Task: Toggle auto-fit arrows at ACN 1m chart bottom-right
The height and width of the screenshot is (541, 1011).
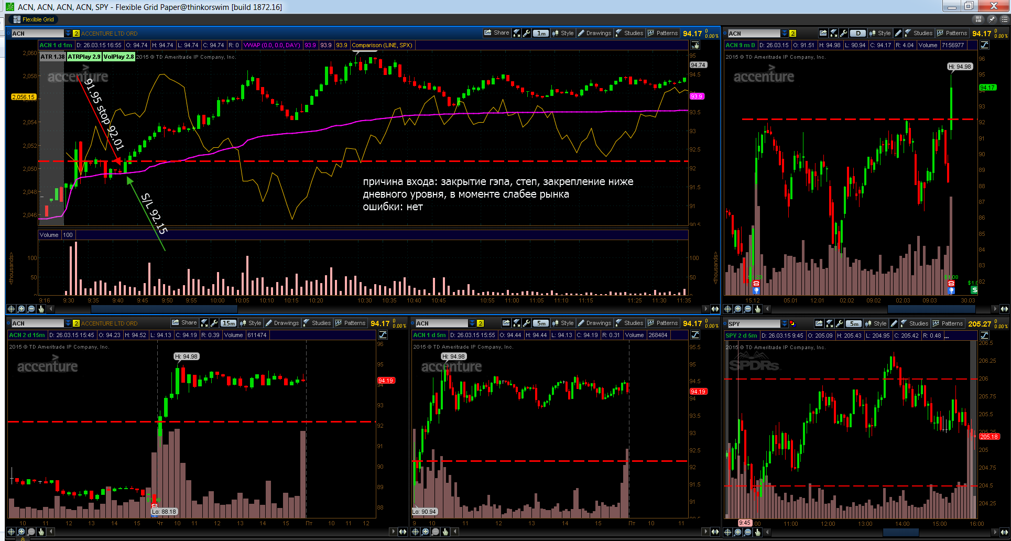Action: [715, 309]
